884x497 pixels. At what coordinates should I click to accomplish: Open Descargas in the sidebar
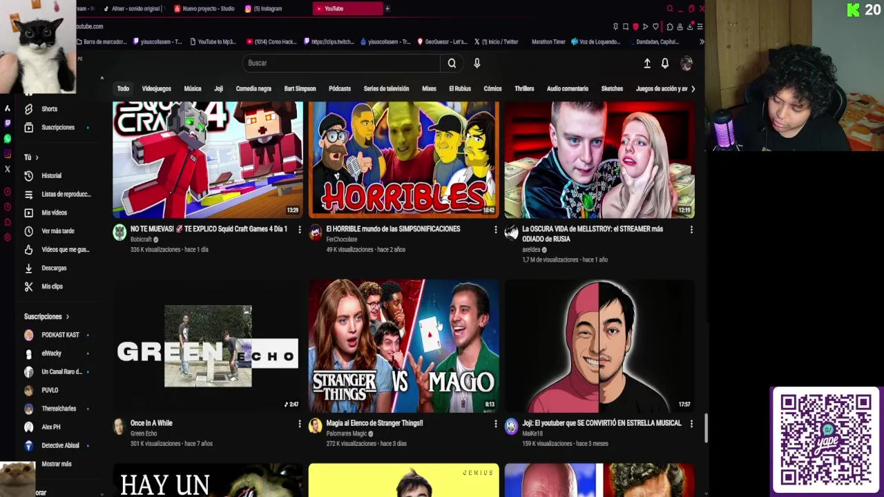[x=55, y=268]
